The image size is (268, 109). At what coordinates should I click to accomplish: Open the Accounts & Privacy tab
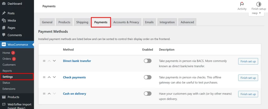point(126,22)
